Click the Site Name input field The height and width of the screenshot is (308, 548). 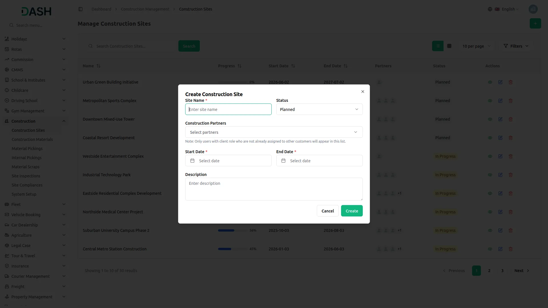(228, 109)
